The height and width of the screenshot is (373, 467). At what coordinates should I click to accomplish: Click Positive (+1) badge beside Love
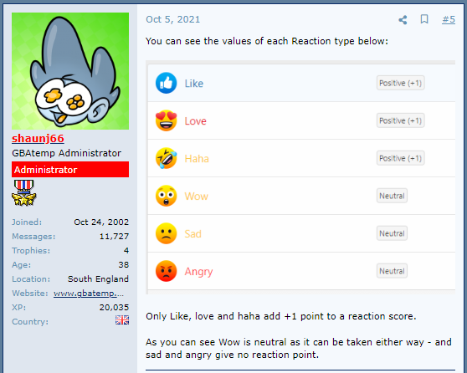tap(400, 120)
